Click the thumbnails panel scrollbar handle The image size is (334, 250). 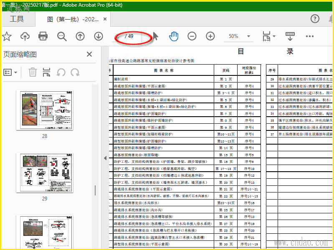tap(95, 190)
